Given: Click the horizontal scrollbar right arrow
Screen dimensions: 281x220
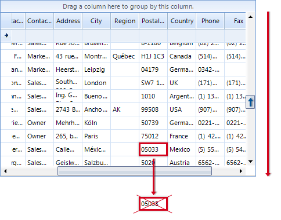Looking at the screenshot, I should (x=241, y=171).
